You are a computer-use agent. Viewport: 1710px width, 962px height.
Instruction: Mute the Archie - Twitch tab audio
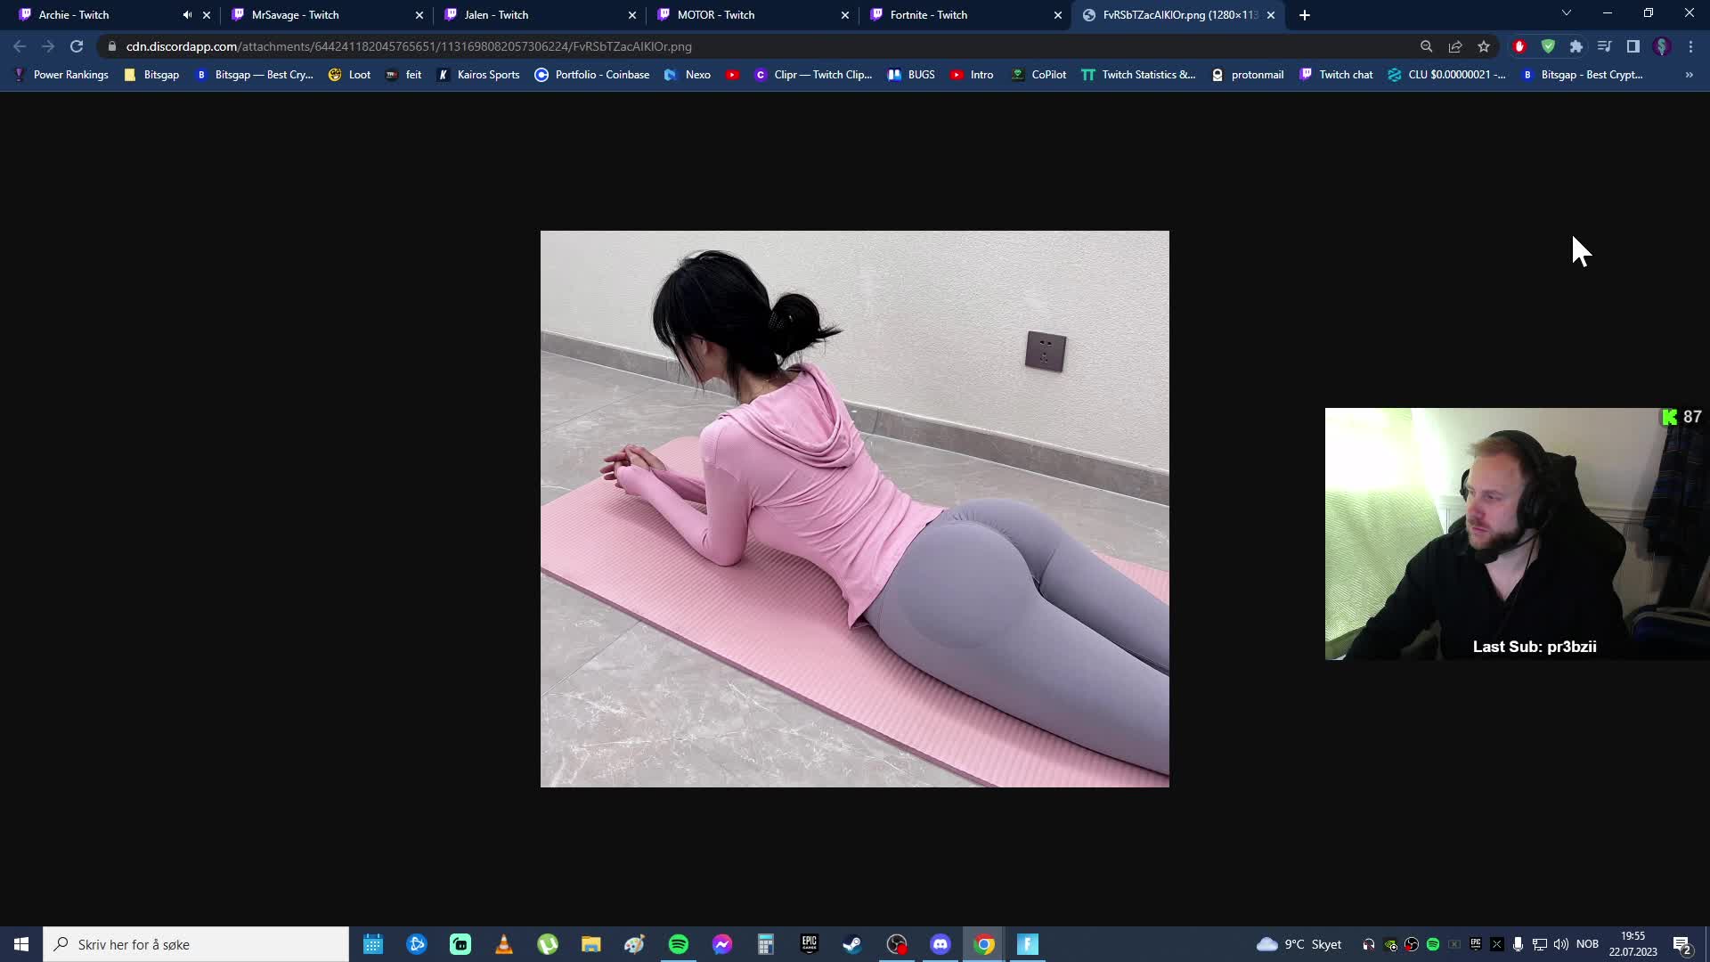tap(187, 15)
